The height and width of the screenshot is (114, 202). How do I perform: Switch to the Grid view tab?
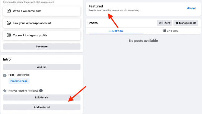click(x=171, y=31)
